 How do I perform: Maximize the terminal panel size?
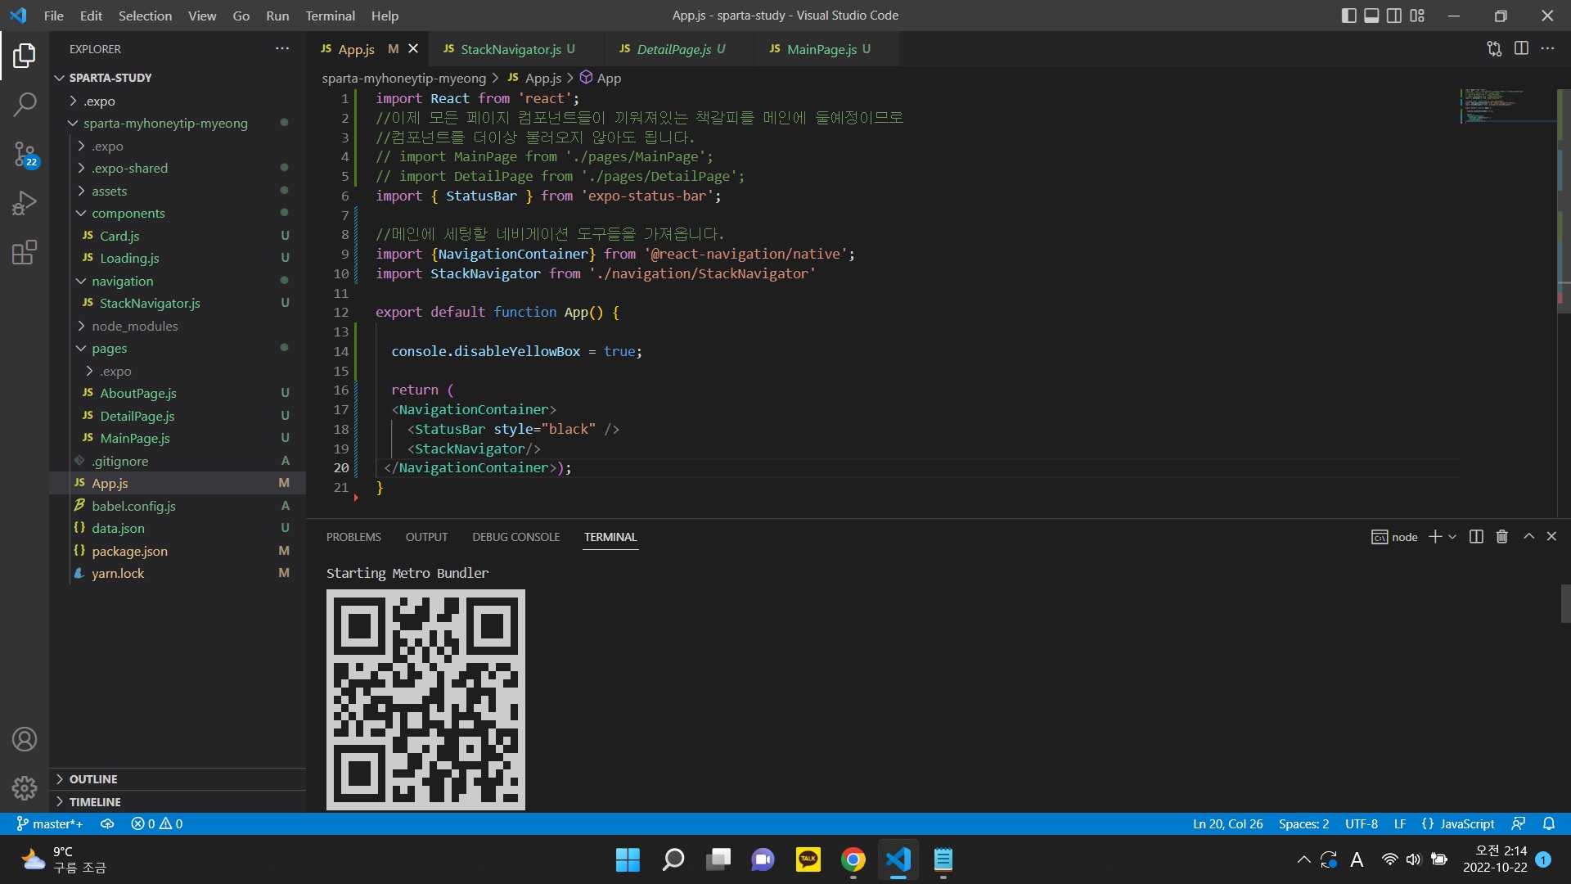click(1528, 537)
